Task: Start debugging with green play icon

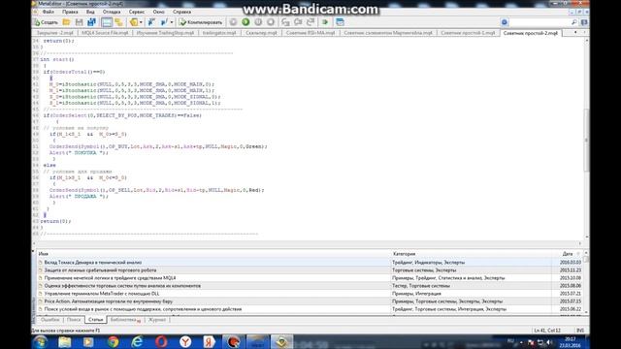Action: click(245, 22)
